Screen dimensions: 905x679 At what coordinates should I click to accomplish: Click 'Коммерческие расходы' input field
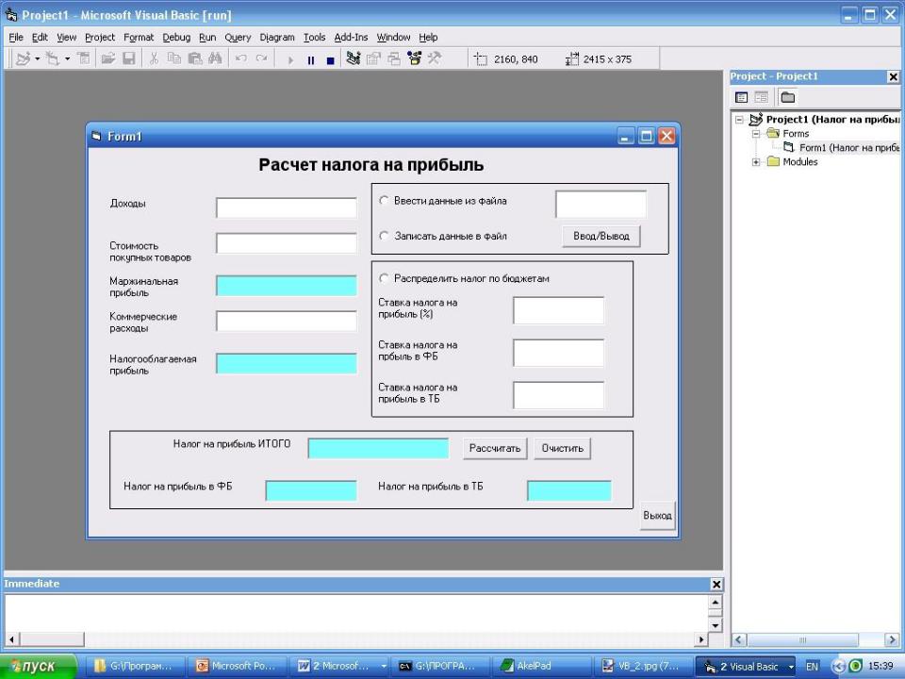tap(287, 321)
